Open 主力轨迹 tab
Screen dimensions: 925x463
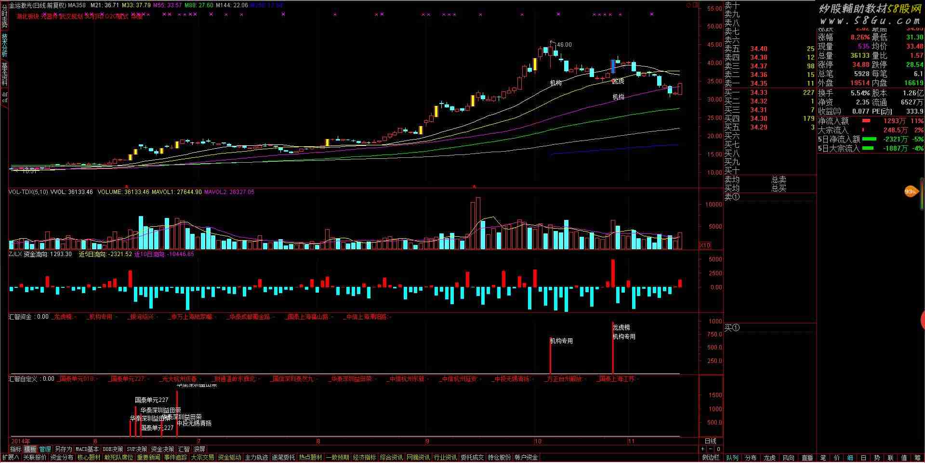click(256, 457)
